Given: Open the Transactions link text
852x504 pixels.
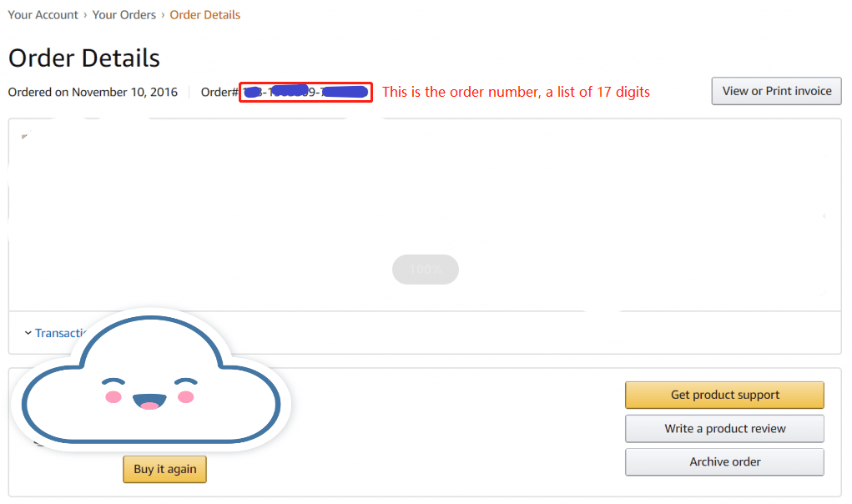Looking at the screenshot, I should tap(61, 333).
